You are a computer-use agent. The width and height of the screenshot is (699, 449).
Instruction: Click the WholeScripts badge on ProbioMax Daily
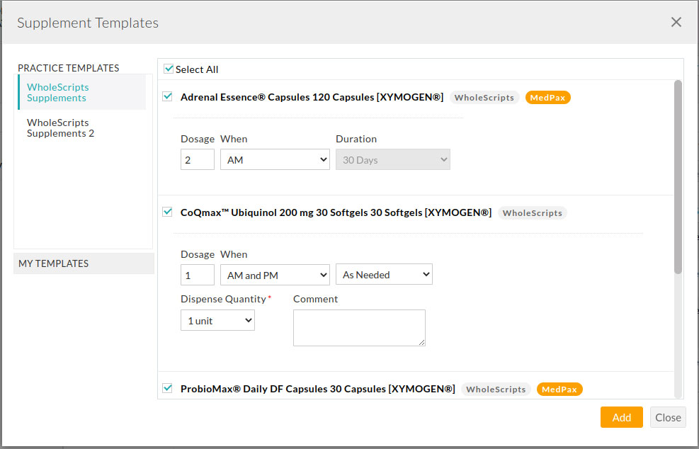pos(496,389)
